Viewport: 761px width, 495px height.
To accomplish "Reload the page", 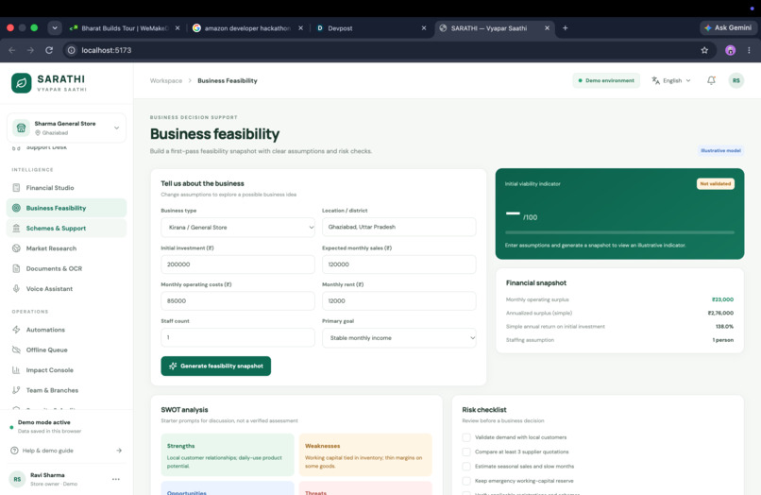I will pyautogui.click(x=49, y=50).
